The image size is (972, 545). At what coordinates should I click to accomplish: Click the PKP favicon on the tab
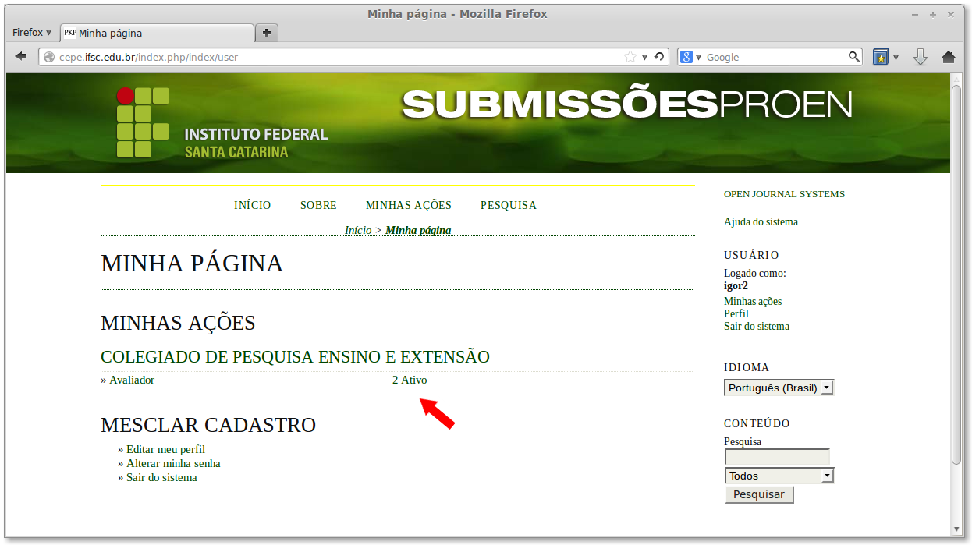tap(69, 32)
